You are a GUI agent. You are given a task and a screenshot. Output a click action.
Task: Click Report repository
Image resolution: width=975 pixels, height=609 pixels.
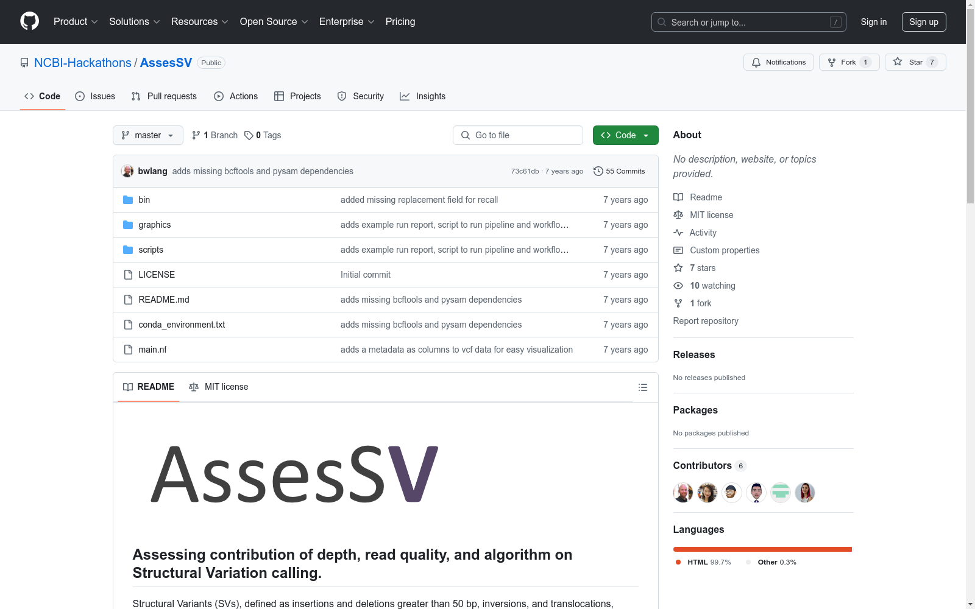click(706, 321)
